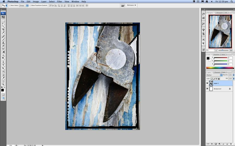
Task: Select the Brush tool
Action: [x=3, y=40]
